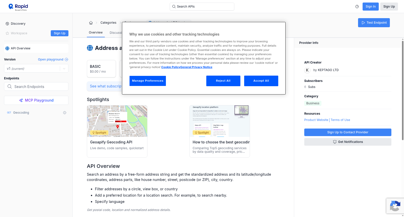The width and height of the screenshot is (404, 217).
Task: Click the Geoapify Geocoding API title
Action: (x=111, y=142)
